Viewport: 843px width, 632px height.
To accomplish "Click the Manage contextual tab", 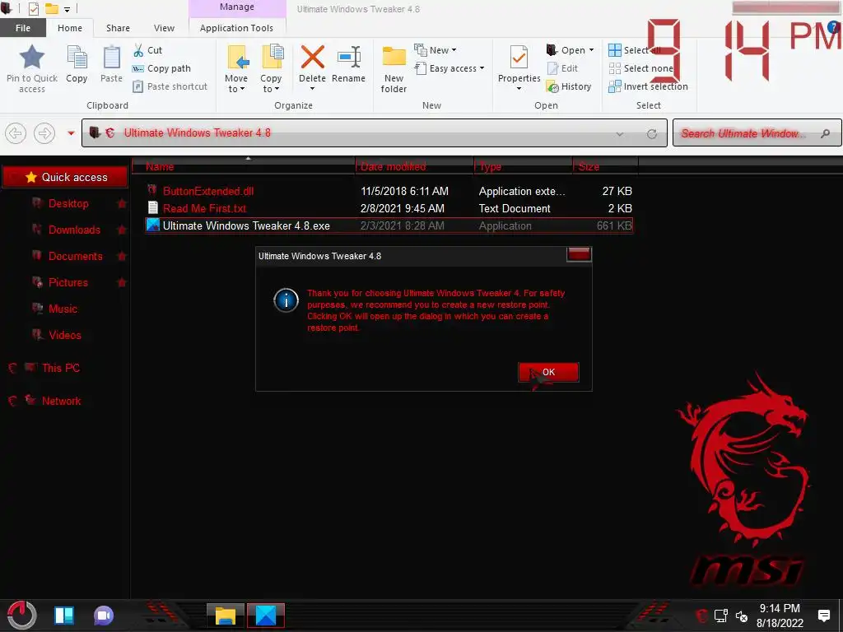I will click(237, 7).
